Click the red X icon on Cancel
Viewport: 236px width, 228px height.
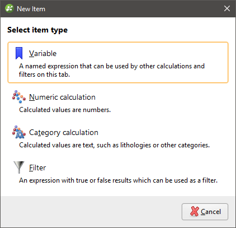click(195, 211)
